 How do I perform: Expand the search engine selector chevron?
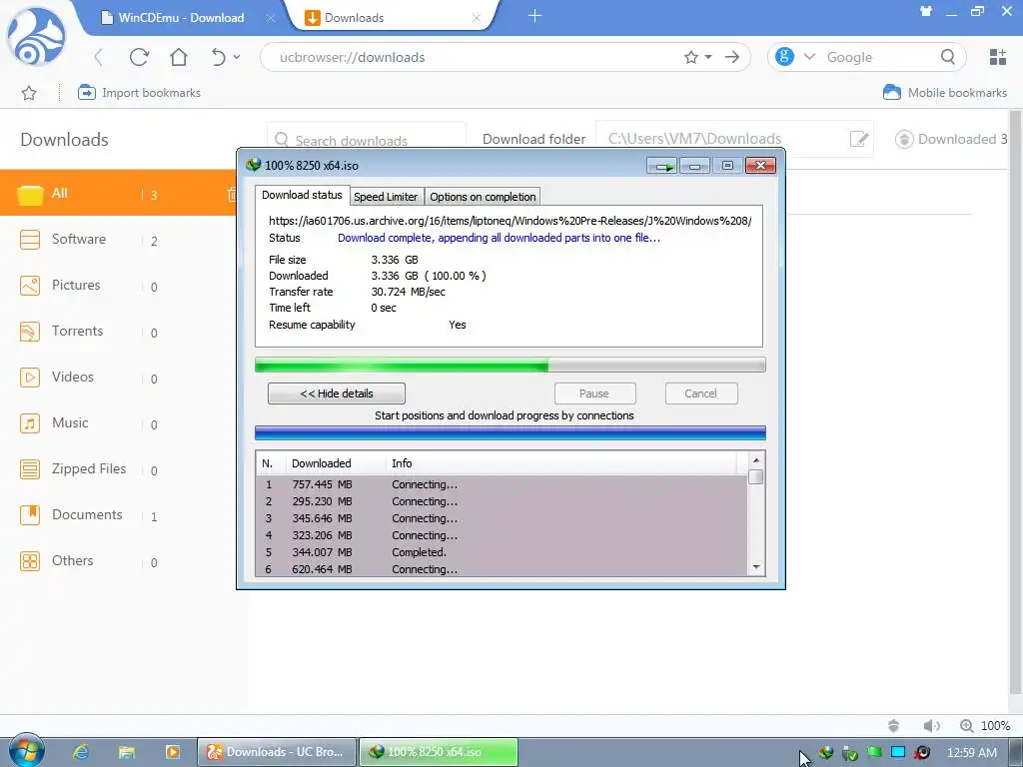(809, 57)
